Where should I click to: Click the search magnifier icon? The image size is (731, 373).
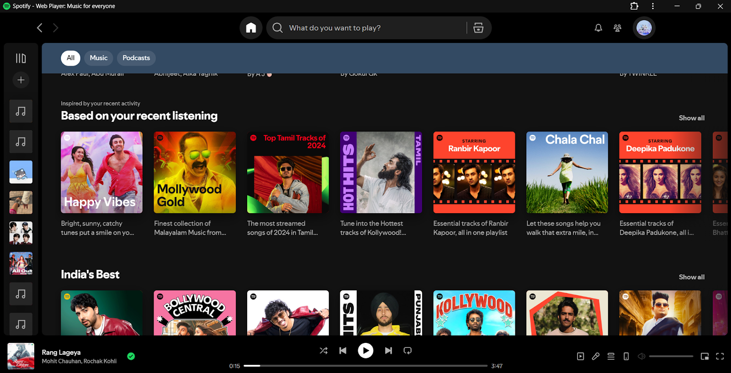pos(277,28)
